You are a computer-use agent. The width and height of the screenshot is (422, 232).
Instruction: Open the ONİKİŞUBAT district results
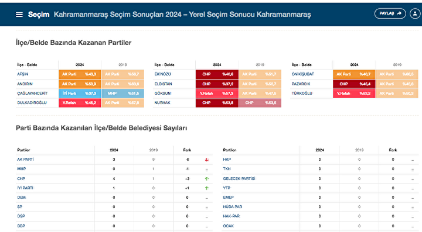[x=303, y=74]
